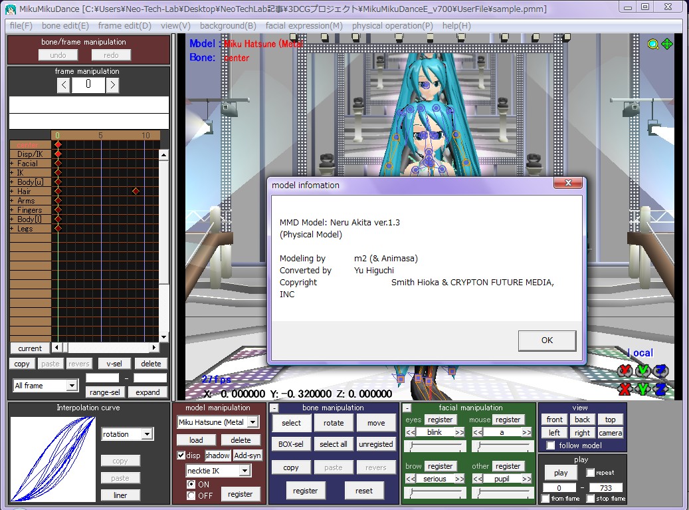Click OK in the model information dialog
Image resolution: width=689 pixels, height=510 pixels.
(x=547, y=340)
